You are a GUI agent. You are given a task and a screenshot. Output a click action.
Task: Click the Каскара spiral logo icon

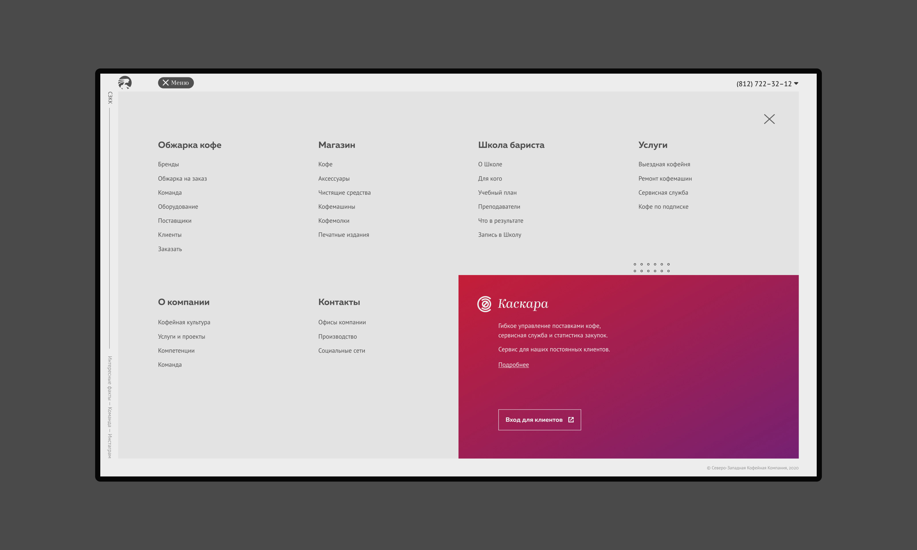pos(485,304)
